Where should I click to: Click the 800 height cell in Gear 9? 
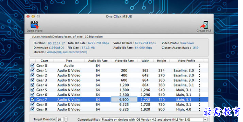point(161,109)
